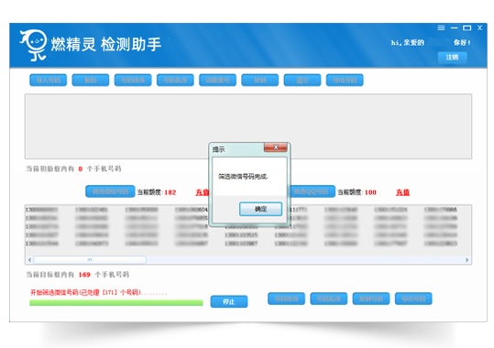Click the 筛选微信号码完成 dialog message
Image resolution: width=494 pixels, height=348 pixels.
coord(243,177)
